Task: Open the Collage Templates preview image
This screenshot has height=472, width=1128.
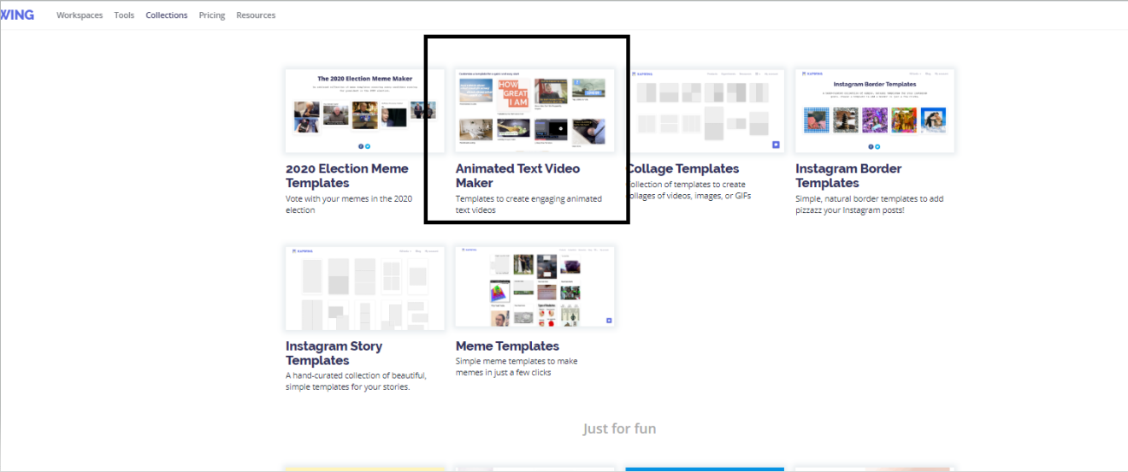Action: [x=706, y=111]
